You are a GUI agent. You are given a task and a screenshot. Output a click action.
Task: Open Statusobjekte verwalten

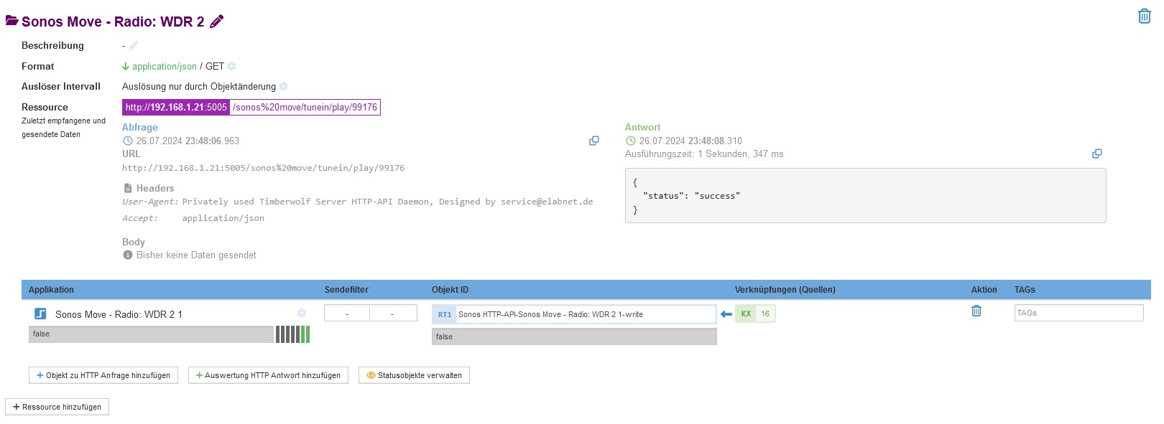coord(414,375)
